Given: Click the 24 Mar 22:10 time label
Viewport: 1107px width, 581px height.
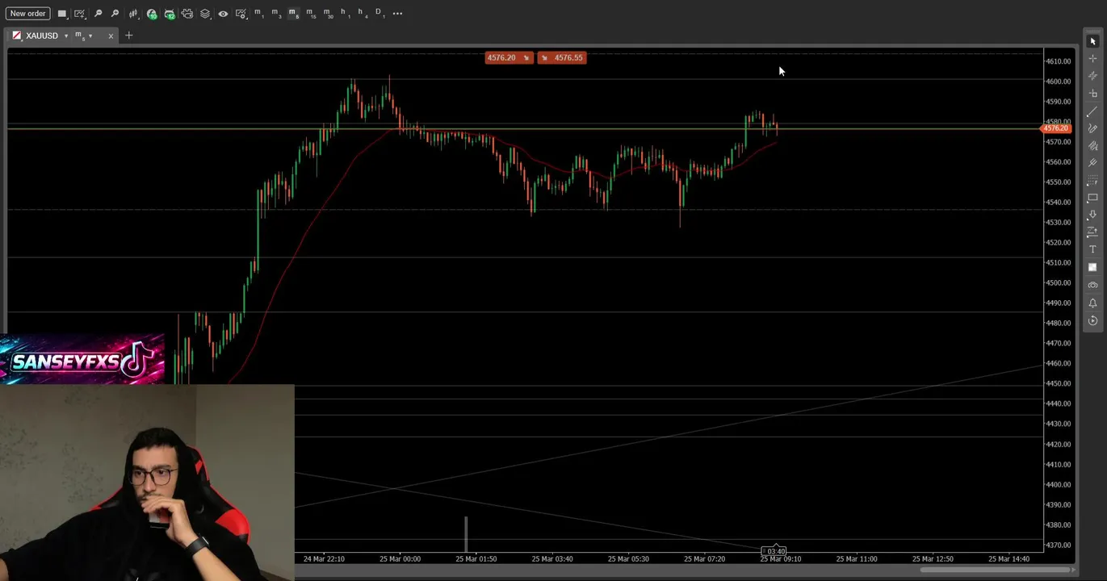Looking at the screenshot, I should click(324, 558).
